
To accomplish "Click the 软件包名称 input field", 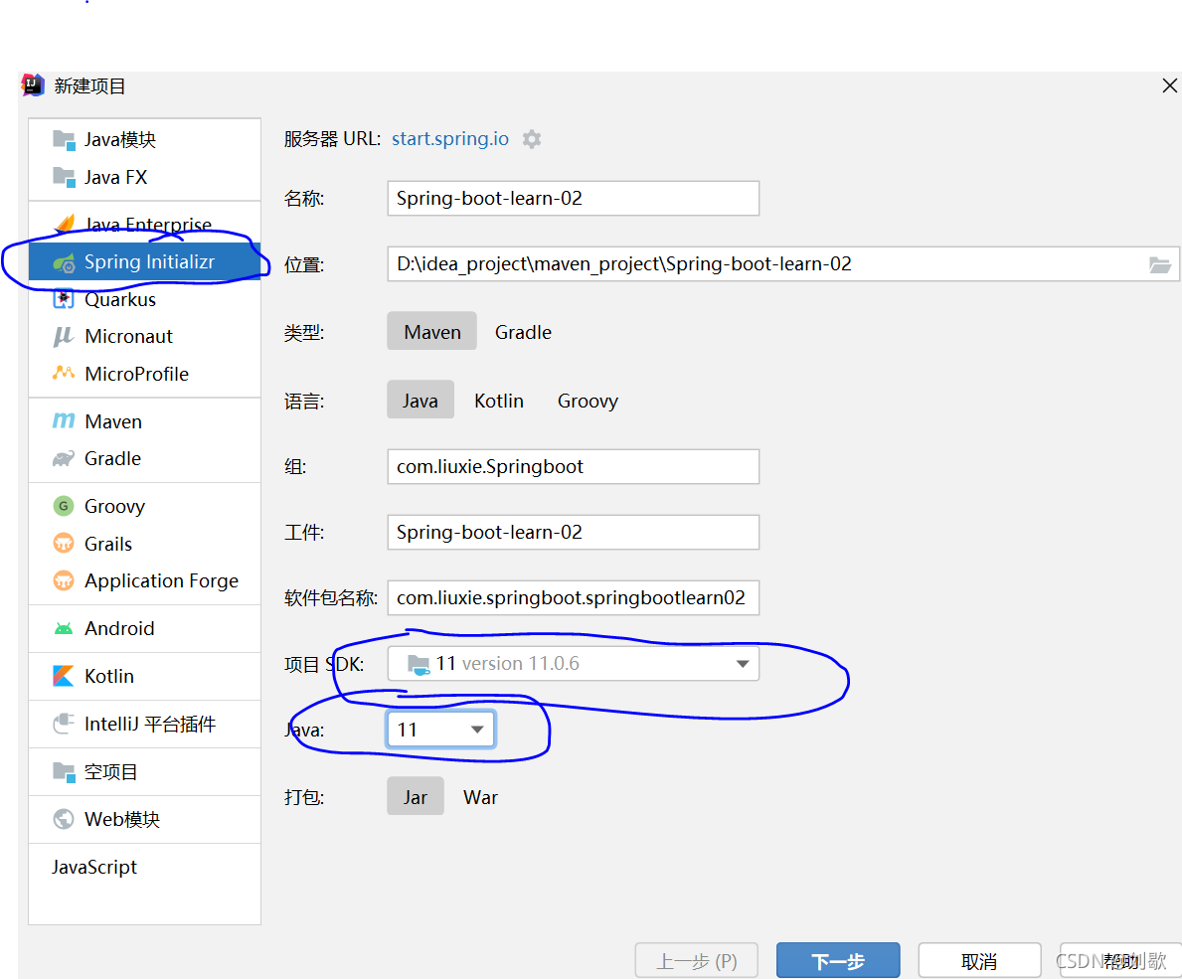I will 573,597.
